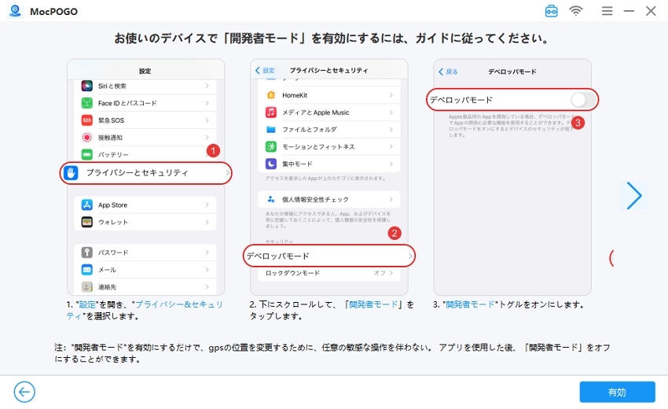Screen dimensions: 668x409
Task: Click the デベロッパモード row in privacy list
Action: [328, 256]
